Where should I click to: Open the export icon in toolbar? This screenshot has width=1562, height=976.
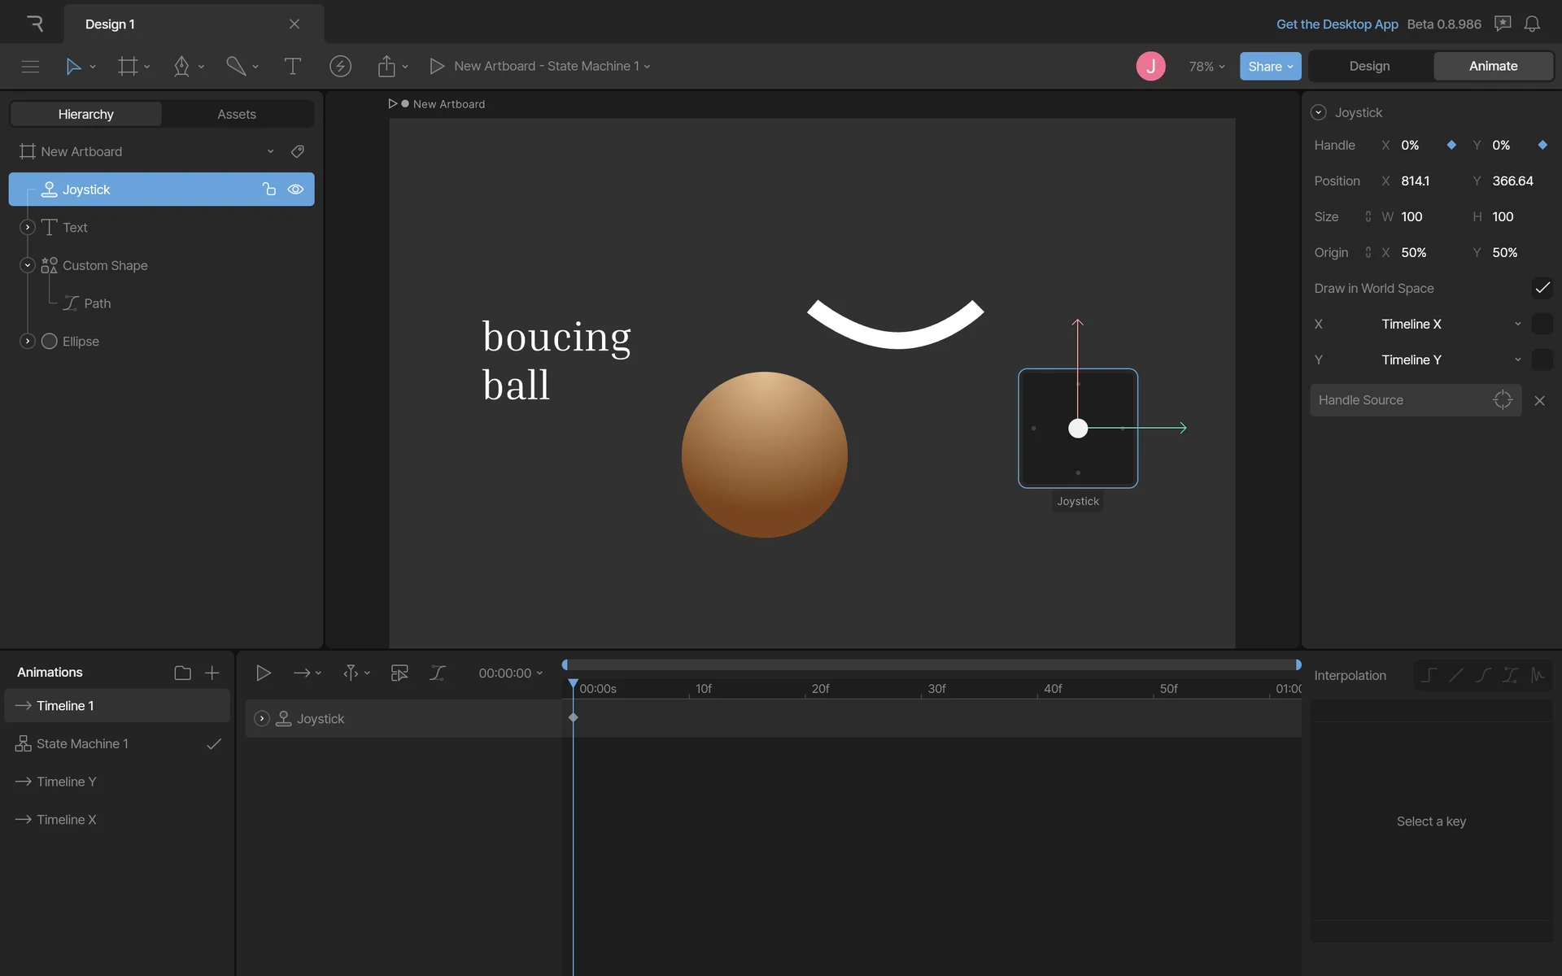[x=386, y=67]
